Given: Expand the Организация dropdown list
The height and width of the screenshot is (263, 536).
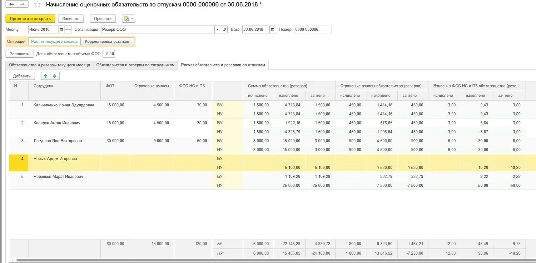Looking at the screenshot, I should (218, 30).
